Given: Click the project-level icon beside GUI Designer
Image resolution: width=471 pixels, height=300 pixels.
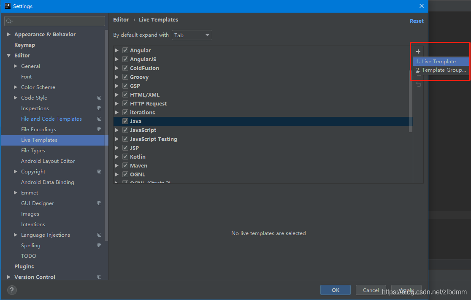Looking at the screenshot, I should click(x=100, y=203).
